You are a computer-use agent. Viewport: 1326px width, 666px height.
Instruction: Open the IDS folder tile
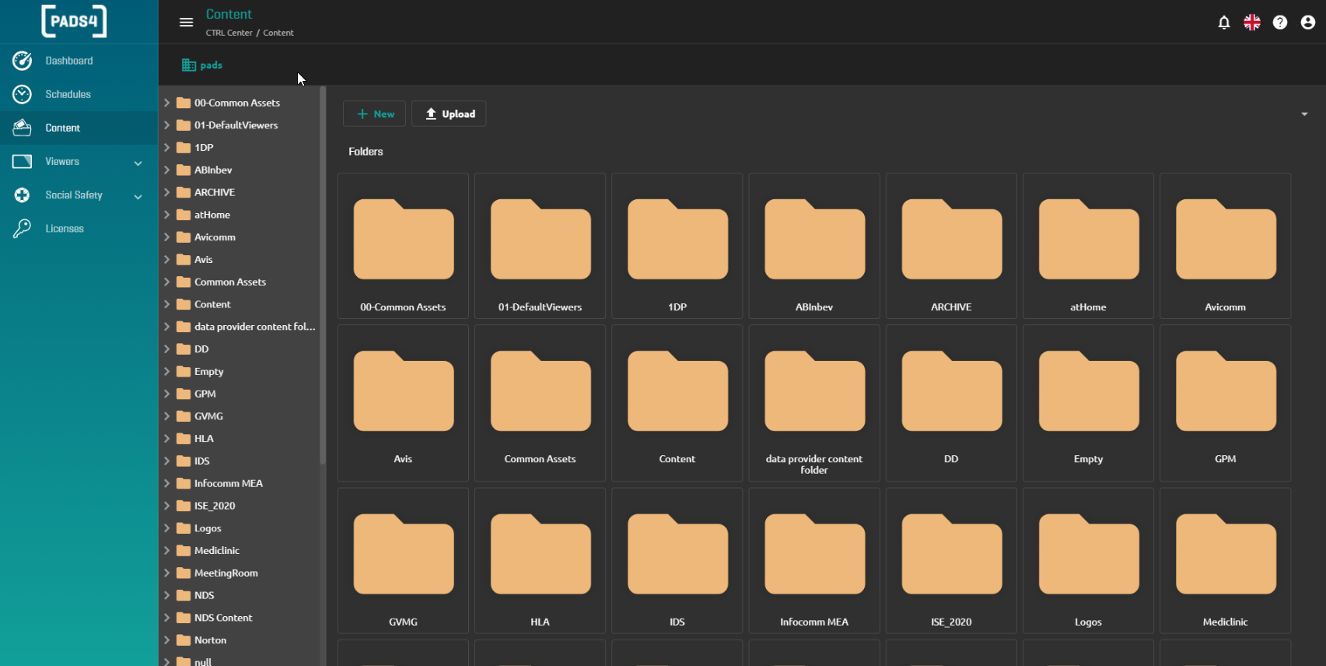[677, 561]
